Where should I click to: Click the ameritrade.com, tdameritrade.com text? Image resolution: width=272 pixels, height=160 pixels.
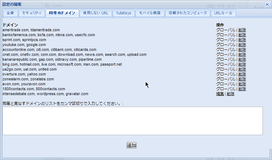pos(31,30)
